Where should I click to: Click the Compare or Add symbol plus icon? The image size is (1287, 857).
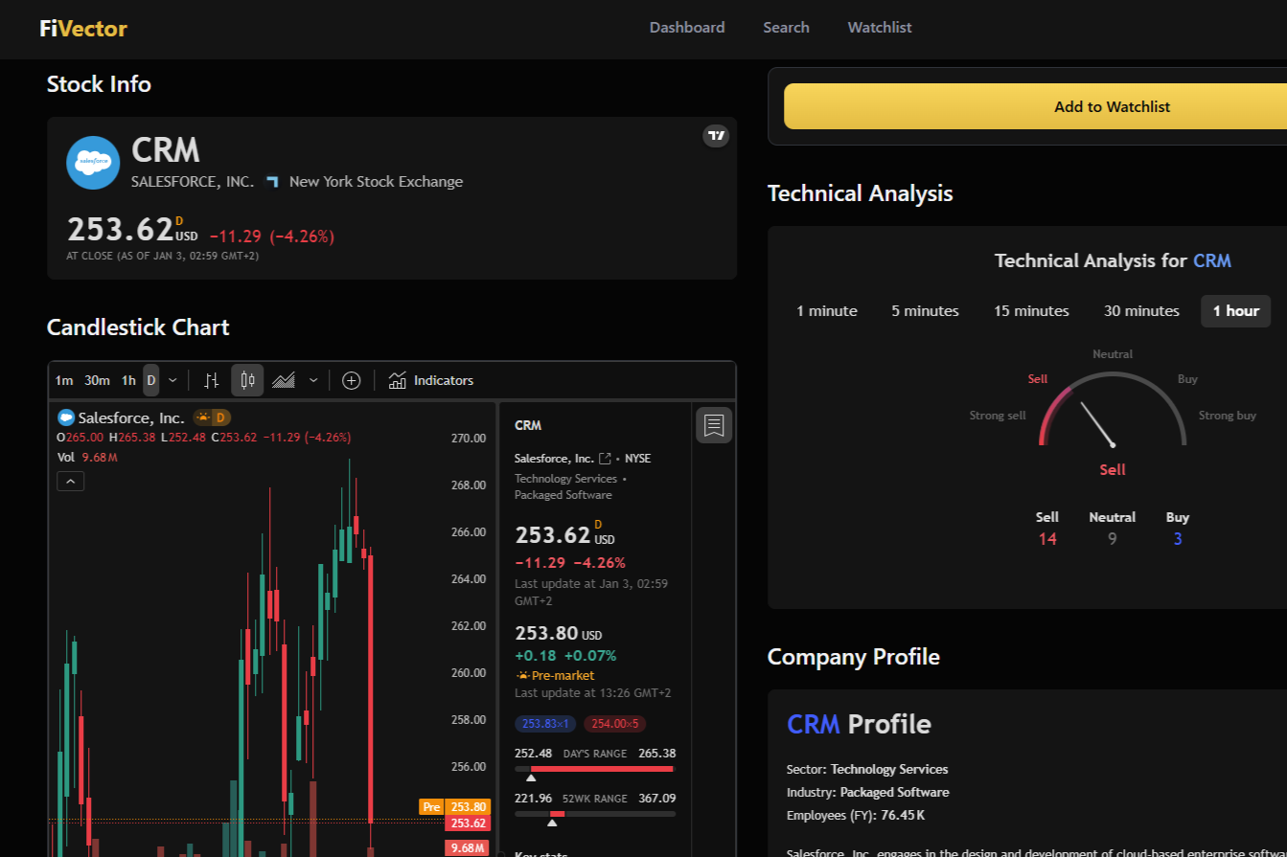[x=352, y=380]
